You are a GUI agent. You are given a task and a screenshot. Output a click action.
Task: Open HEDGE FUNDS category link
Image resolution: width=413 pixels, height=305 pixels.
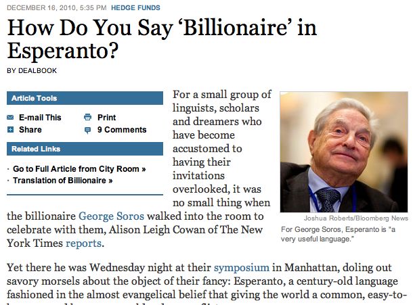coord(135,8)
